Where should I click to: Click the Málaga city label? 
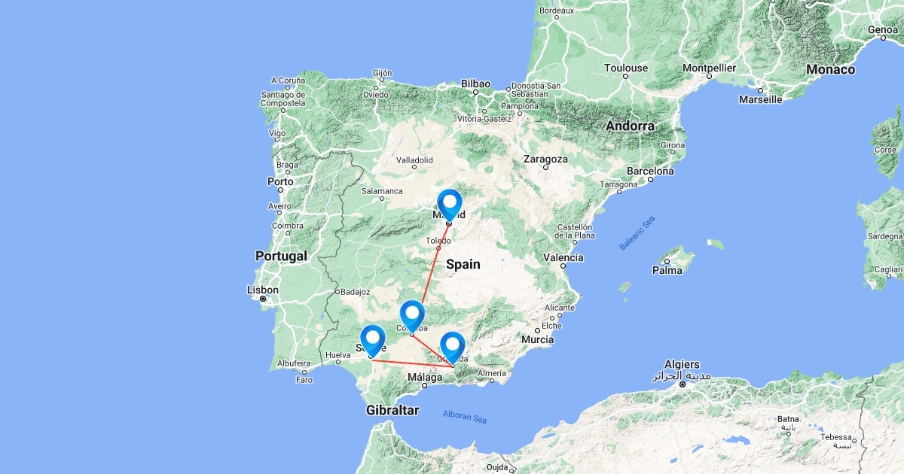[426, 377]
